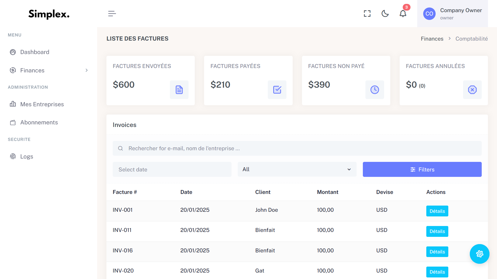Image resolution: width=497 pixels, height=279 pixels.
Task: Navigate to Abonnements page
Action: [39, 122]
